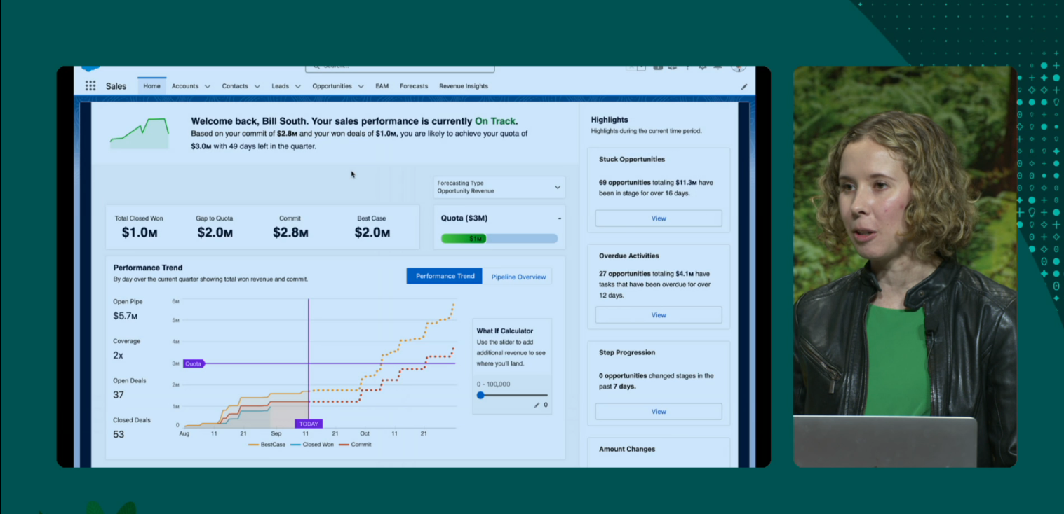1064x514 pixels.
Task: Click the Performance Trend section heading
Action: coord(148,268)
